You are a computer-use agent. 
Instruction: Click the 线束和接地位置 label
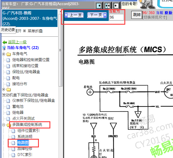pos(25,66)
